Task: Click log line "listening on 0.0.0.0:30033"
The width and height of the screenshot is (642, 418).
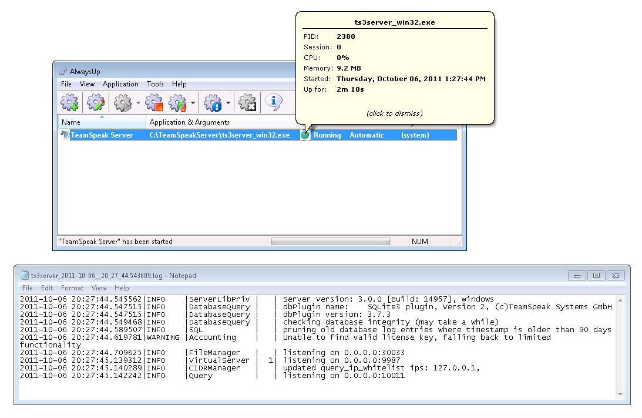Action: click(x=212, y=352)
